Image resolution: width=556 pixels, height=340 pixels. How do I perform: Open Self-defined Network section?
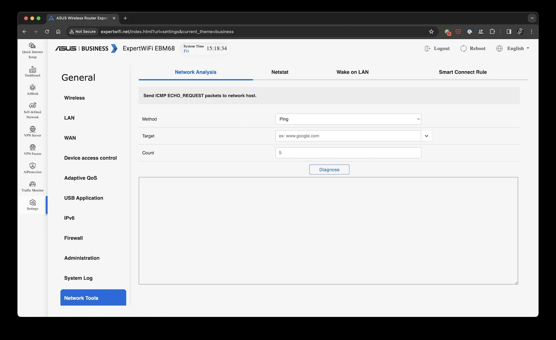(x=32, y=110)
